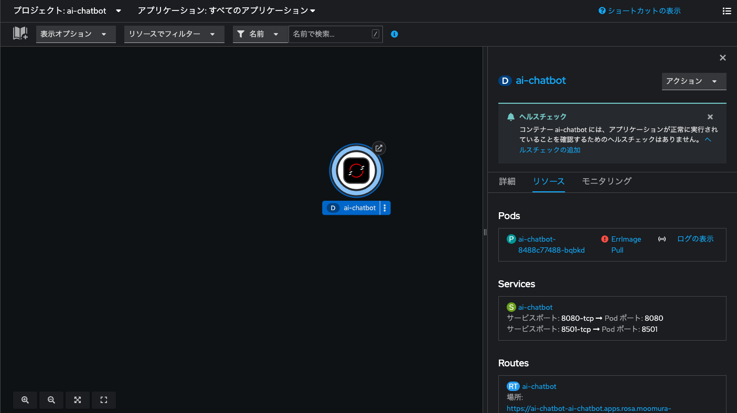The width and height of the screenshot is (737, 413).
Task: Open the 名前 filter type dropdown
Action: click(260, 34)
